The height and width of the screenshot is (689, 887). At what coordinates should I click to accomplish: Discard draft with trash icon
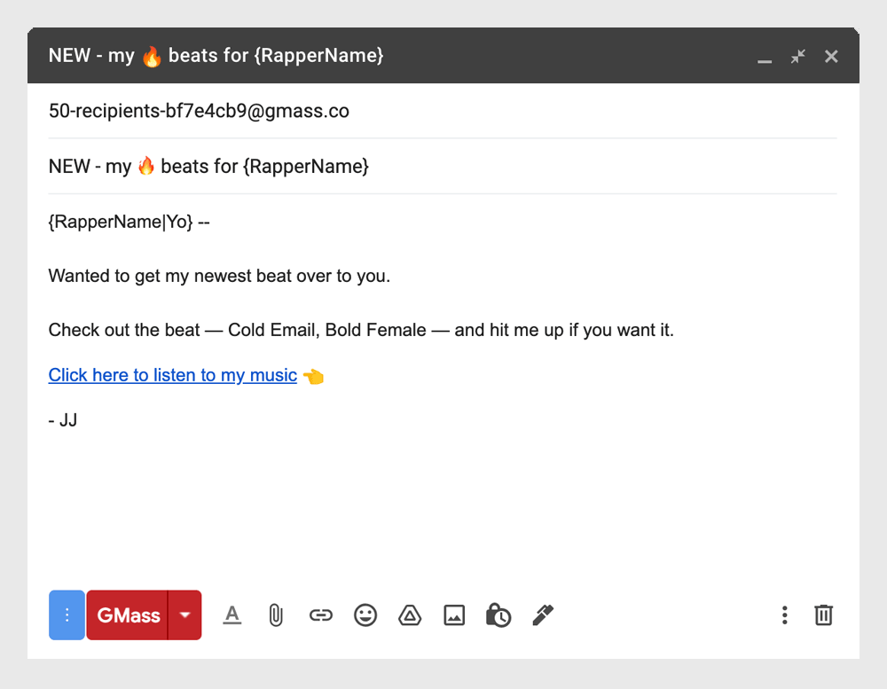pyautogui.click(x=824, y=615)
